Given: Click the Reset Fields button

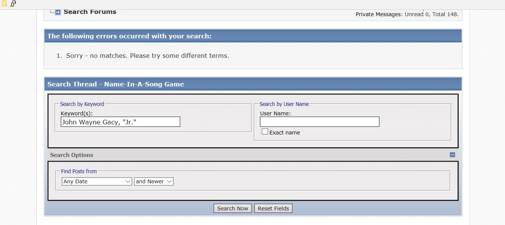Looking at the screenshot, I should (x=273, y=208).
